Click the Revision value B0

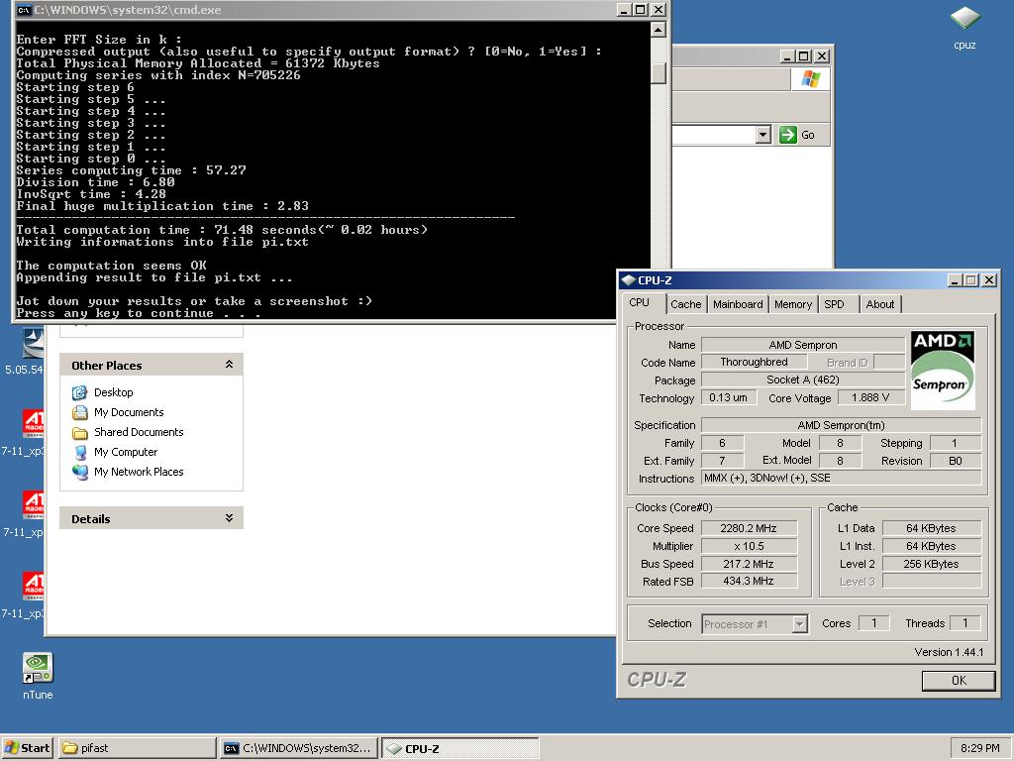[x=956, y=461]
